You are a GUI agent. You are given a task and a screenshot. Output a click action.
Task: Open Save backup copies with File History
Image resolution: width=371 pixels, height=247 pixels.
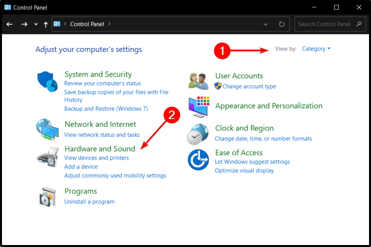(116, 96)
